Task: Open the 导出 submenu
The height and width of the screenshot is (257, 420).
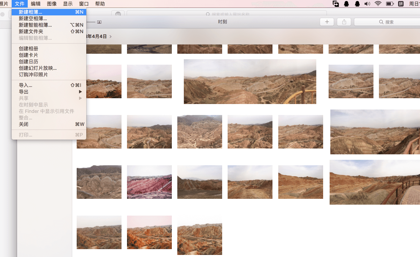Action: pyautogui.click(x=49, y=92)
